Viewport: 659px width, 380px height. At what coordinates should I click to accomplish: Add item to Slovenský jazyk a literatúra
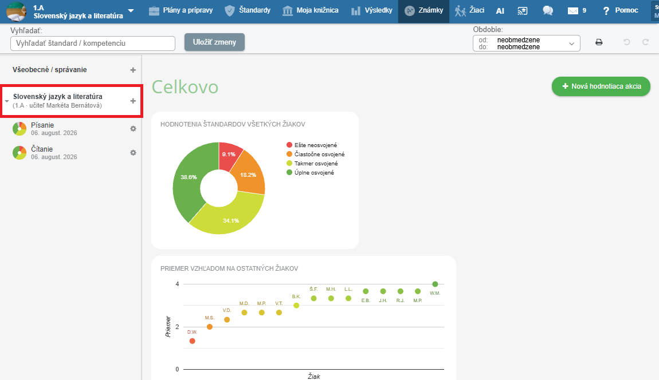coord(133,101)
